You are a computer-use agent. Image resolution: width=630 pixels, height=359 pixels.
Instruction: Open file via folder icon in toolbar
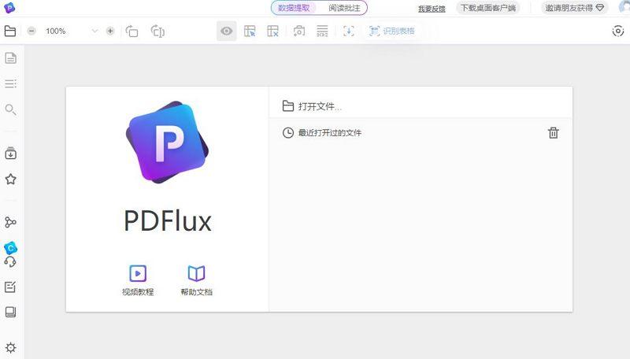[10, 31]
